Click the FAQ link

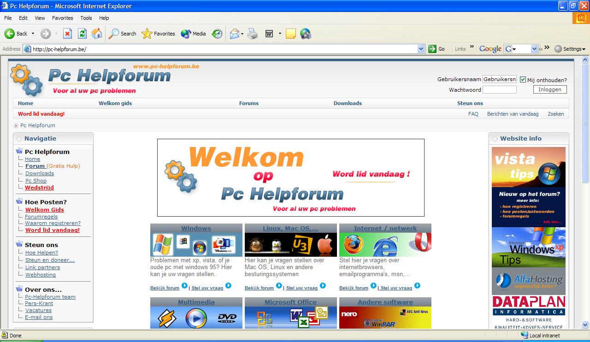pyautogui.click(x=473, y=114)
